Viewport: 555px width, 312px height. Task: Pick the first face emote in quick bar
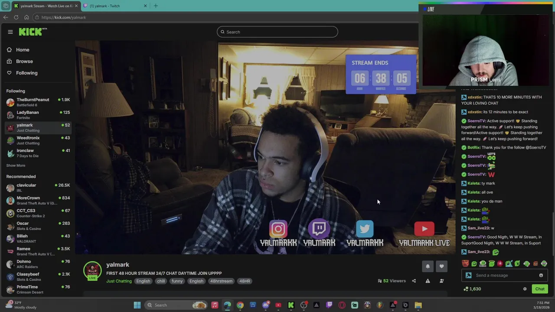click(465, 263)
